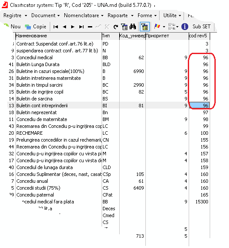This screenshot has width=229, height=248.
Task: Select row Buletin cont intreprinderii
Action: (x=108, y=106)
